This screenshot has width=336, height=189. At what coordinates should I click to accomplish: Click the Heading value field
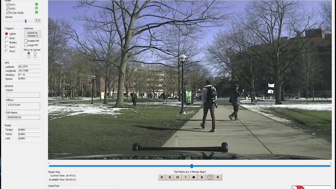[29, 75]
